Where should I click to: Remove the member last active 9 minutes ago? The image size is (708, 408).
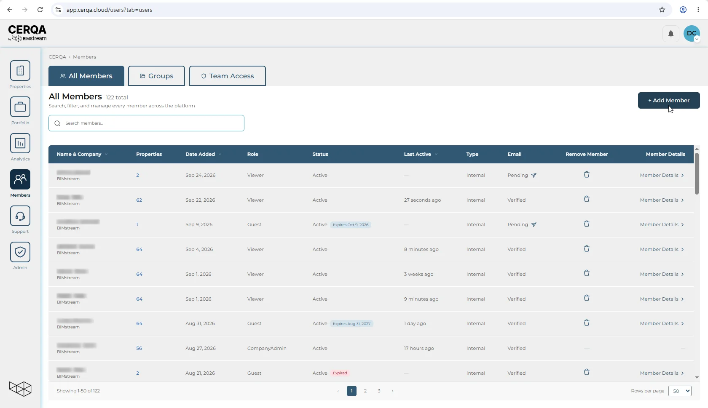(587, 298)
